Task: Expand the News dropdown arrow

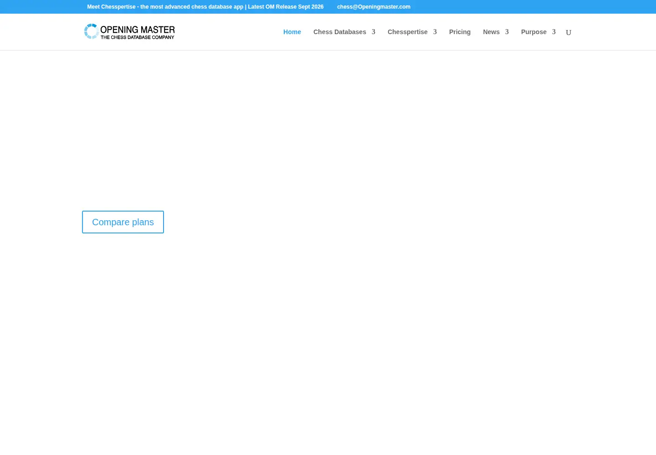Action: click(x=507, y=32)
